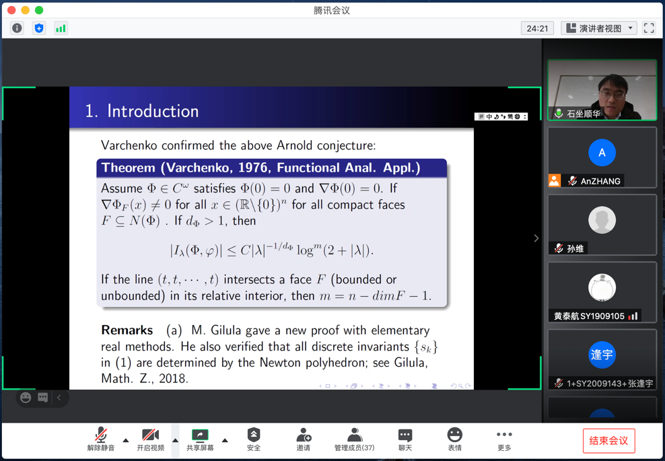Screen dimensions: 665x461
Task: Open the 聊天 chat panel
Action: click(405, 439)
